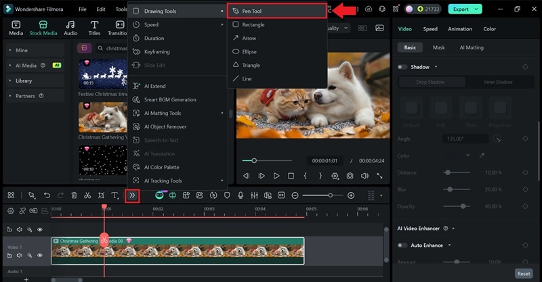Click the preview progress slider
The height and width of the screenshot is (282, 542).
pyautogui.click(x=267, y=161)
